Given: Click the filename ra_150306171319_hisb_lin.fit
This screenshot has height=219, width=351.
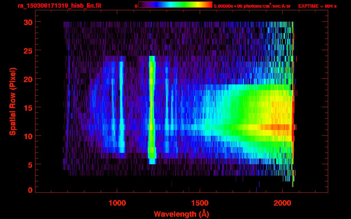Looking at the screenshot, I should pos(59,6).
